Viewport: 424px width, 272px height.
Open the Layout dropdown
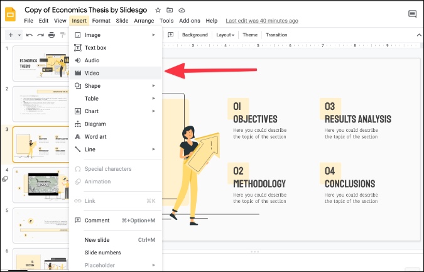tap(225, 35)
